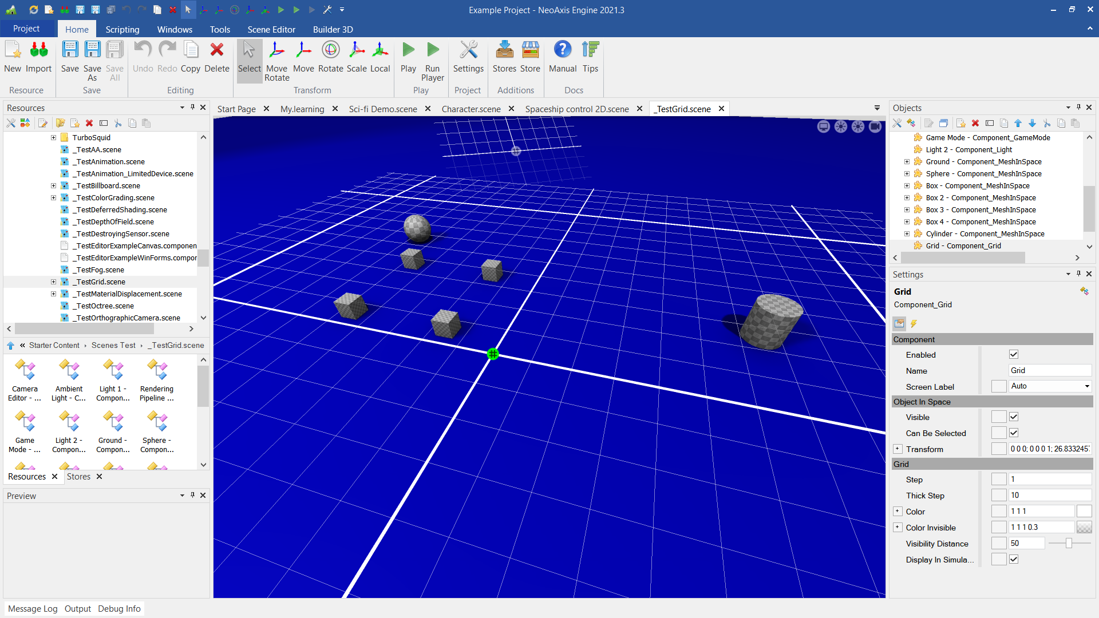Viewport: 1099px width, 618px height.
Task: Expand the _TestGrid.scene tree node
Action: point(53,282)
